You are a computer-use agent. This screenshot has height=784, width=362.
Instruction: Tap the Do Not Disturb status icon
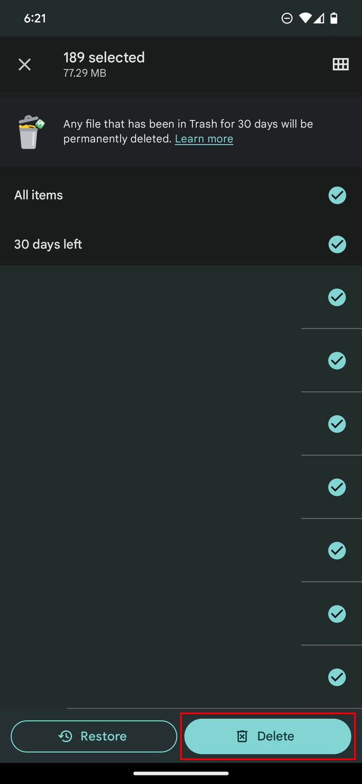(x=287, y=18)
